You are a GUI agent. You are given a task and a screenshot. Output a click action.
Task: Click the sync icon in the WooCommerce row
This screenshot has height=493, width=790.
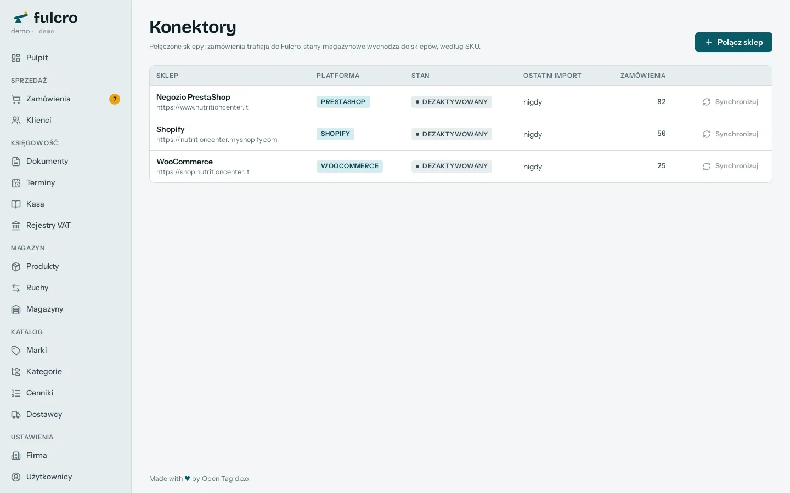pos(707,167)
